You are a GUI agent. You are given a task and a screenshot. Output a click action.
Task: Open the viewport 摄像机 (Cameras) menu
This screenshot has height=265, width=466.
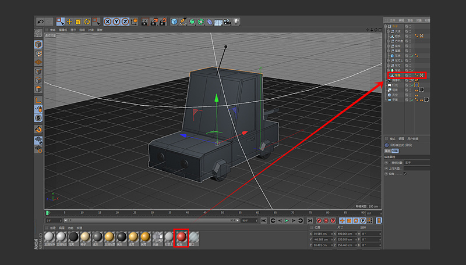[x=63, y=30]
